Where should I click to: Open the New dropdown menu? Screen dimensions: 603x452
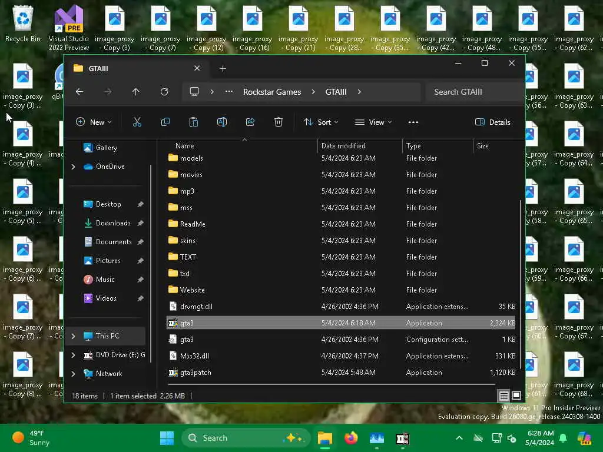click(x=94, y=122)
